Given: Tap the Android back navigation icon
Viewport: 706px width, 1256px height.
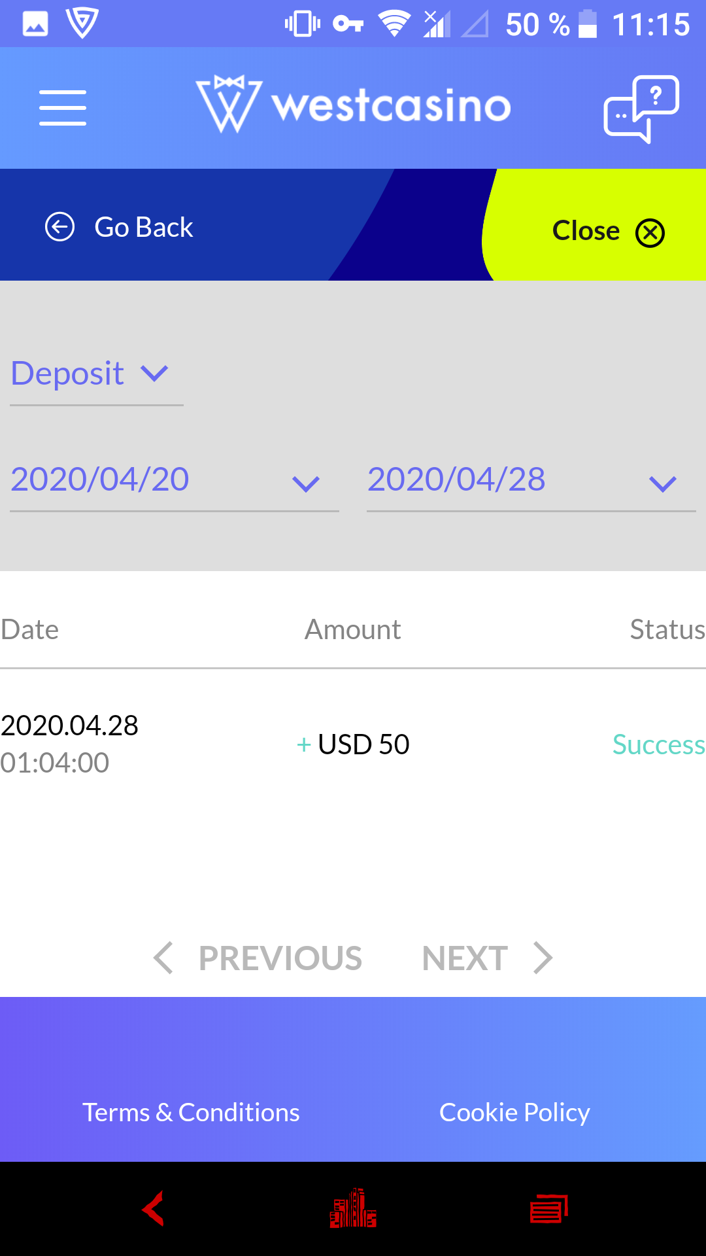Looking at the screenshot, I should pyautogui.click(x=154, y=1208).
